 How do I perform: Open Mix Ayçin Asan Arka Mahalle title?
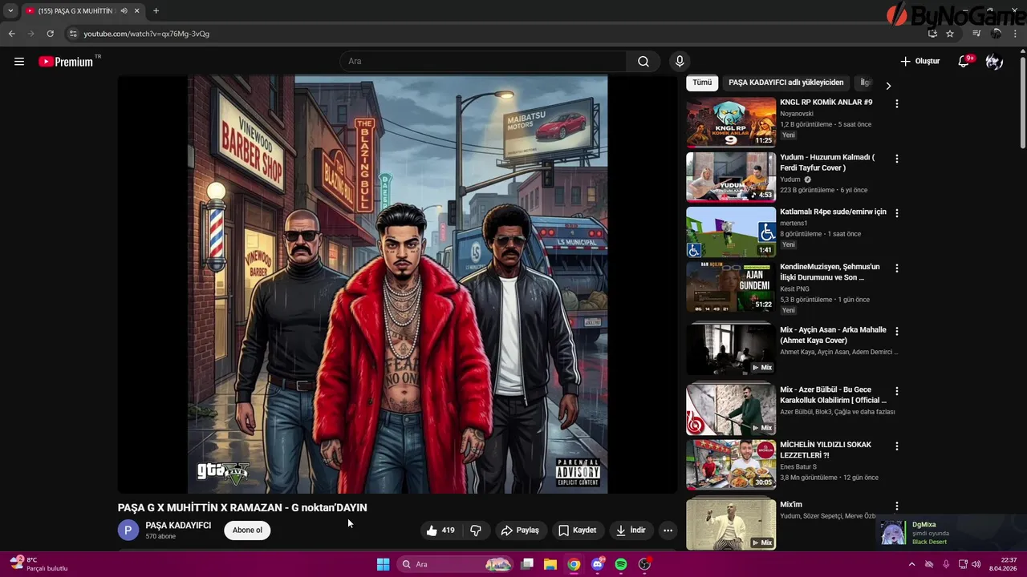tap(833, 335)
